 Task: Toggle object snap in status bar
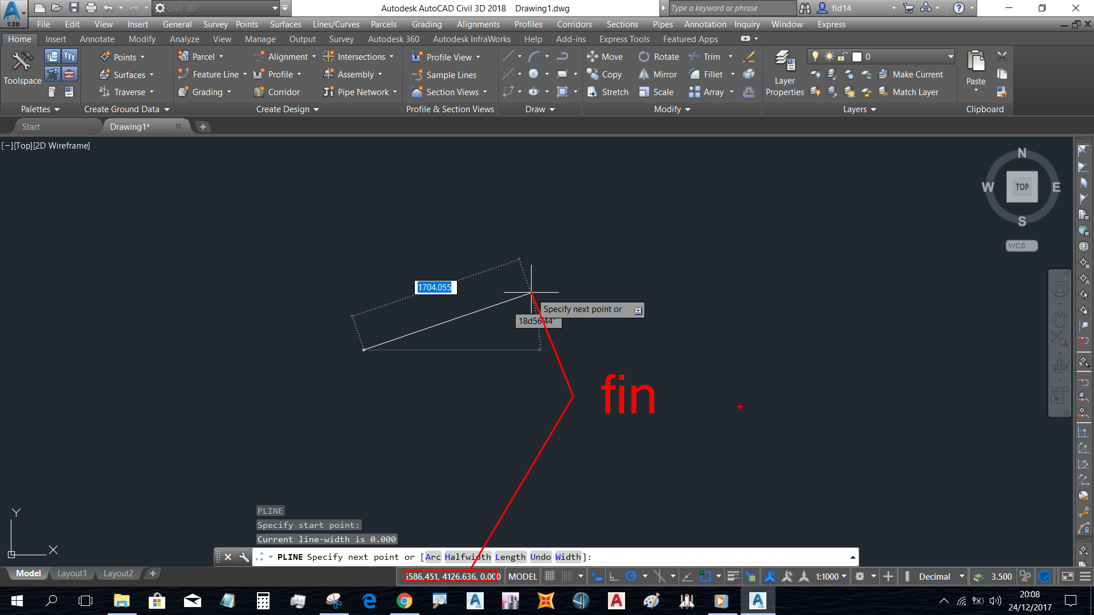tap(705, 576)
